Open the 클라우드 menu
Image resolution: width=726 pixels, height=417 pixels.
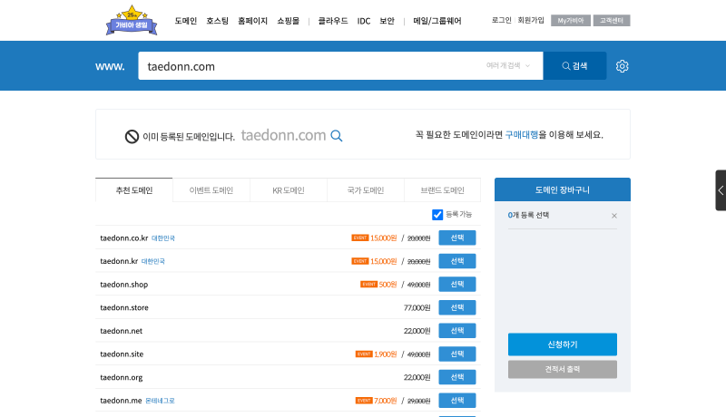[333, 21]
